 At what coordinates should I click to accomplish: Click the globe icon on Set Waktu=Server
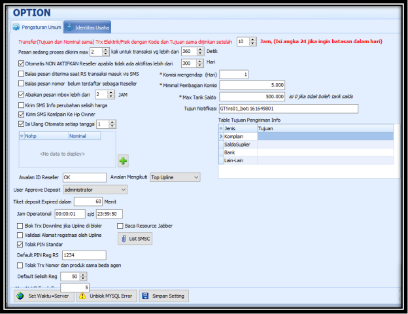click(20, 296)
